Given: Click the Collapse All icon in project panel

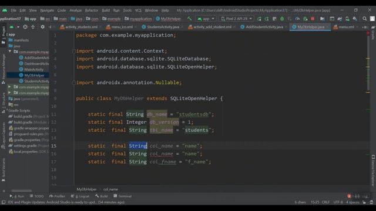Looking at the screenshot, I should (x=33, y=27).
